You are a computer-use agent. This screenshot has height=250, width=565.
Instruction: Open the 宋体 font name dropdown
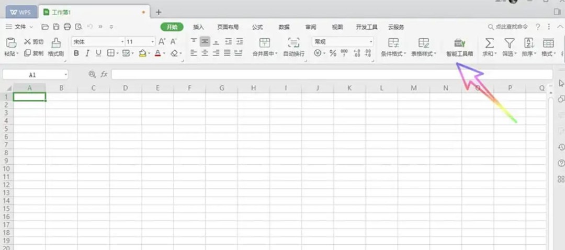click(x=122, y=42)
